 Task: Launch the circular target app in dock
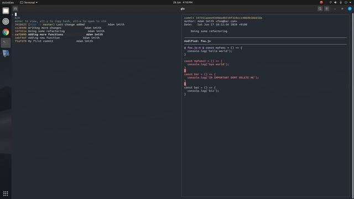[6, 22]
